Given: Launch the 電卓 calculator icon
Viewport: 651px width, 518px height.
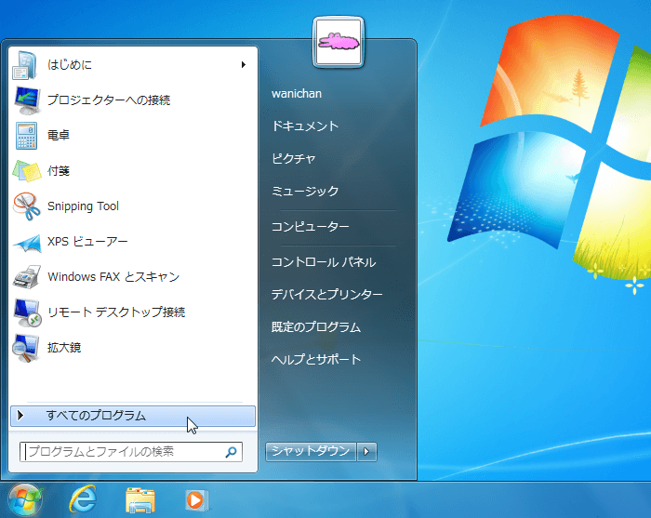Looking at the screenshot, I should coord(27,135).
